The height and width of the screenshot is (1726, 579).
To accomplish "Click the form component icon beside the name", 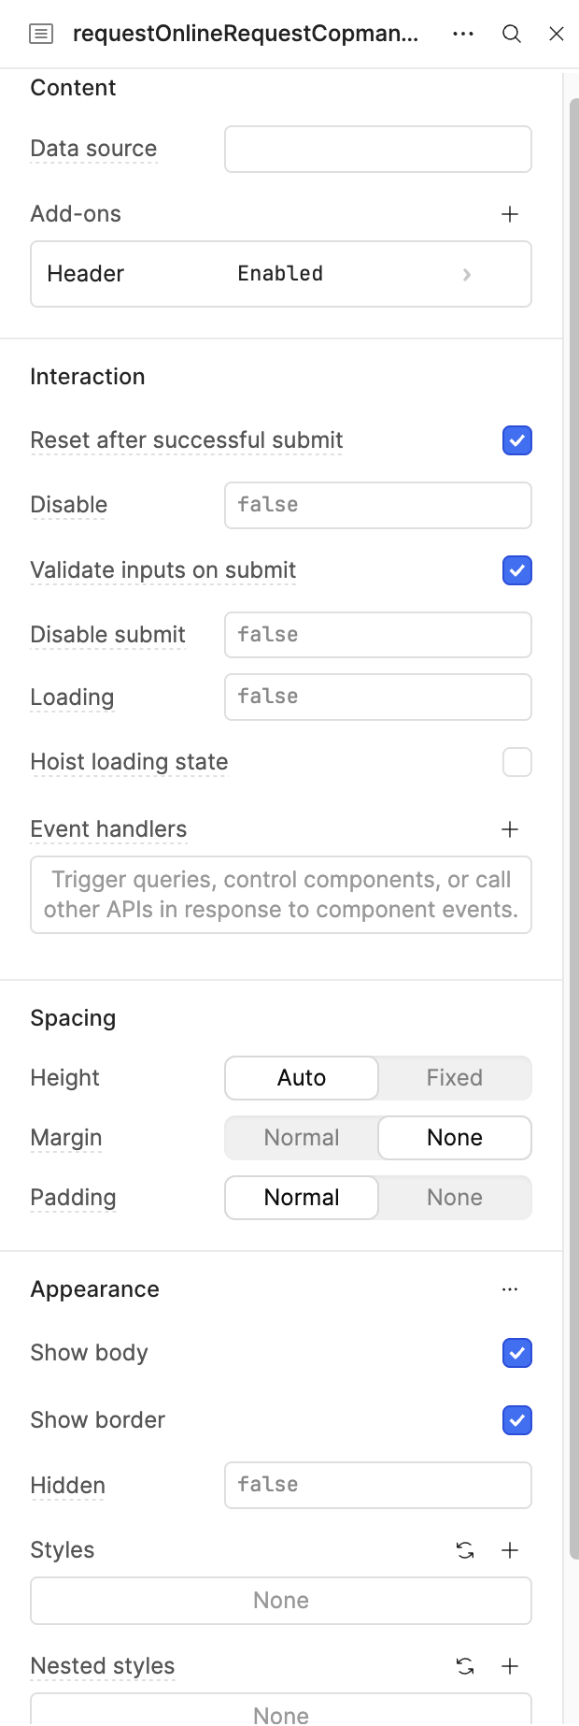I will coord(41,35).
